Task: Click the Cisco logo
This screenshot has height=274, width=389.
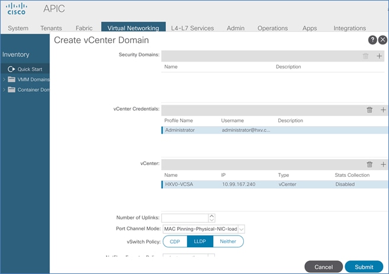Action: (x=16, y=9)
